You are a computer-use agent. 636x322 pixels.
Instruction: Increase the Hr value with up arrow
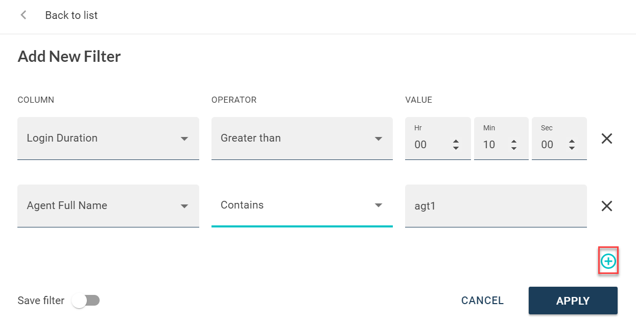tap(456, 142)
